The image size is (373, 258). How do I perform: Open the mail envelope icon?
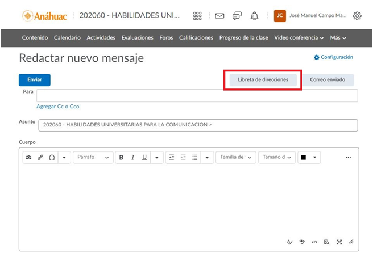219,16
